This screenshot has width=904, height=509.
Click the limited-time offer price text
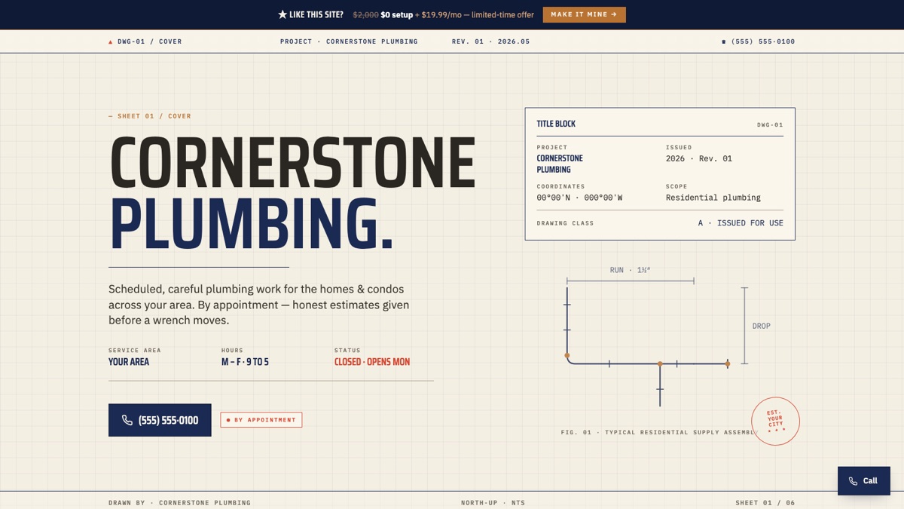pos(444,14)
